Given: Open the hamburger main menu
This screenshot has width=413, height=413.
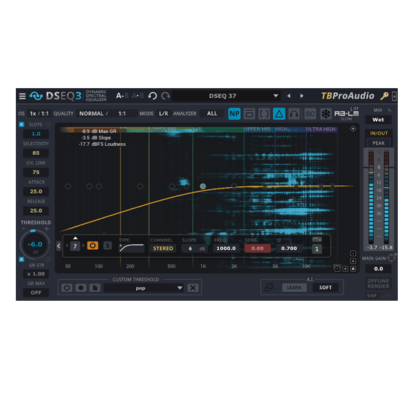Looking at the screenshot, I should (x=23, y=96).
